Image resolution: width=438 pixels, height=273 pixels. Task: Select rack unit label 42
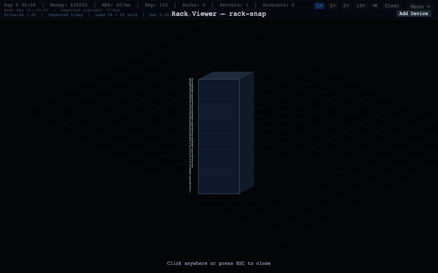click(x=191, y=79)
